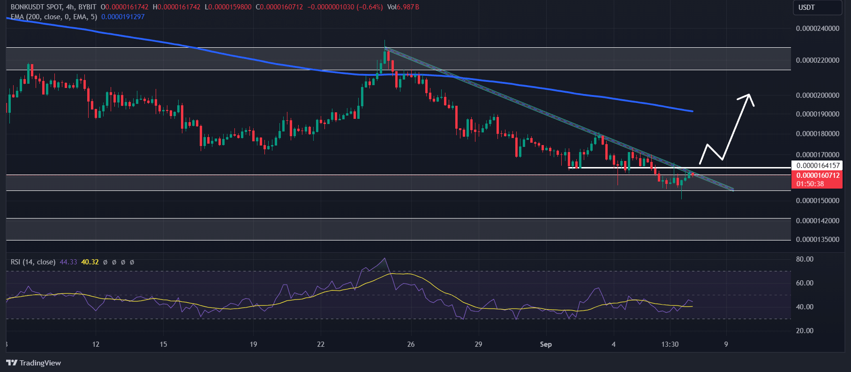Viewport: 851px width, 372px height.
Task: Click the RSI moving average value 40.32
Action: pos(90,262)
